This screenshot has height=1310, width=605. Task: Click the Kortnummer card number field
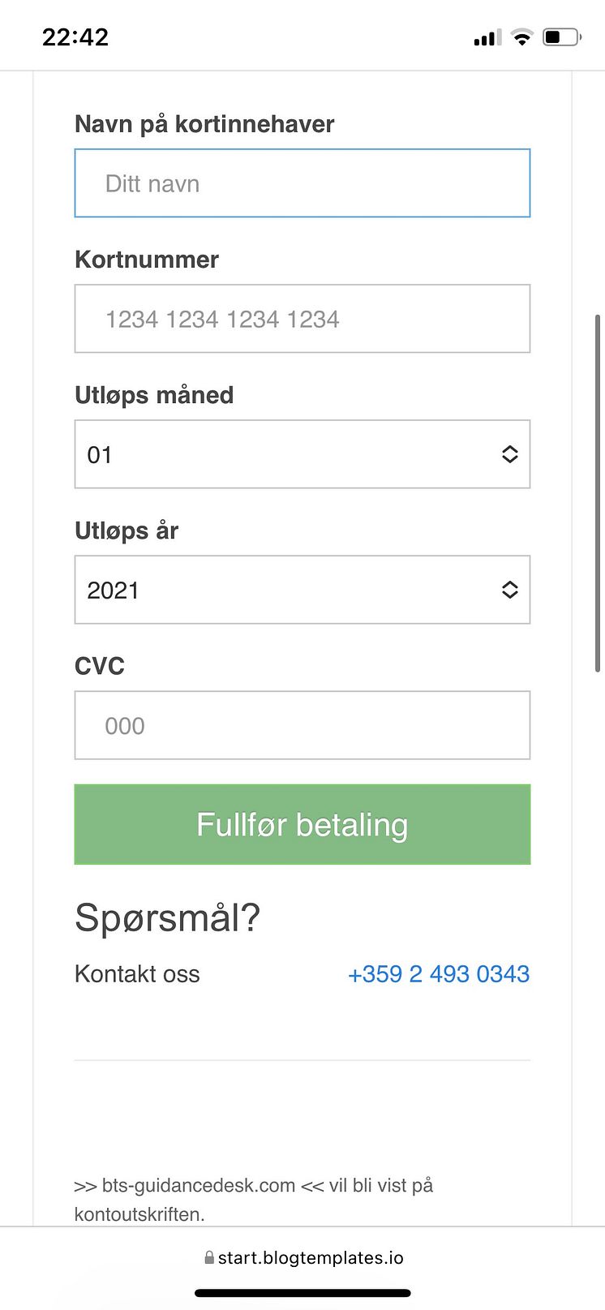click(x=302, y=319)
